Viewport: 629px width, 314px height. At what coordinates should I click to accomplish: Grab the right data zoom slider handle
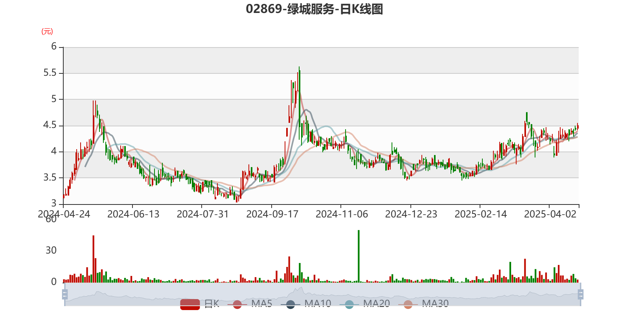[581, 294]
